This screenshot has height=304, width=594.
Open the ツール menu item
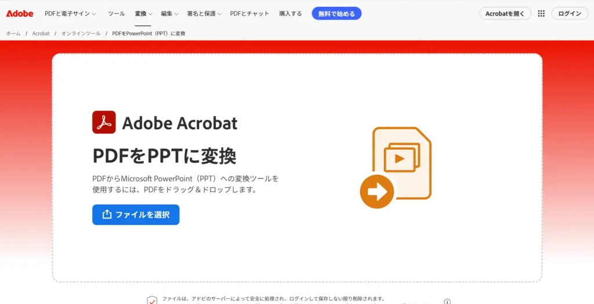pyautogui.click(x=116, y=14)
